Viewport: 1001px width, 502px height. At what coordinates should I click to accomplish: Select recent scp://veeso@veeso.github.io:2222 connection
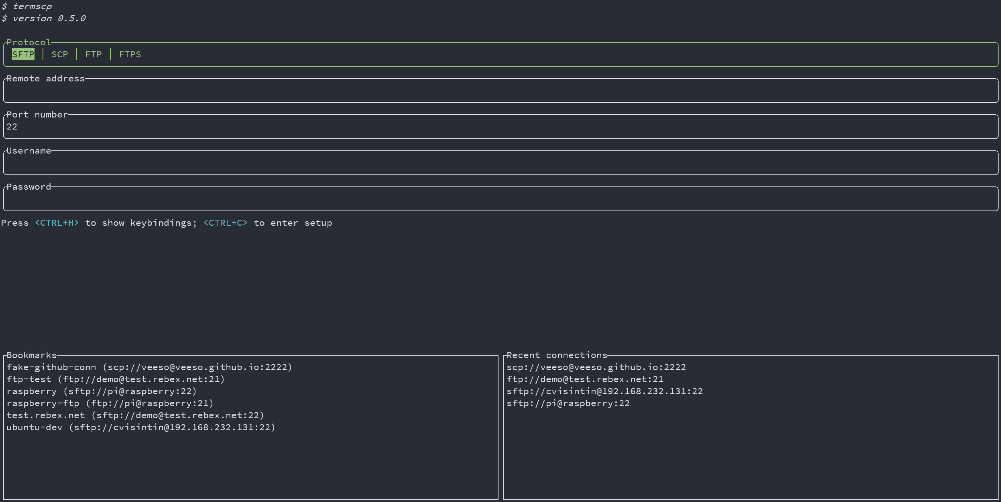(x=596, y=367)
